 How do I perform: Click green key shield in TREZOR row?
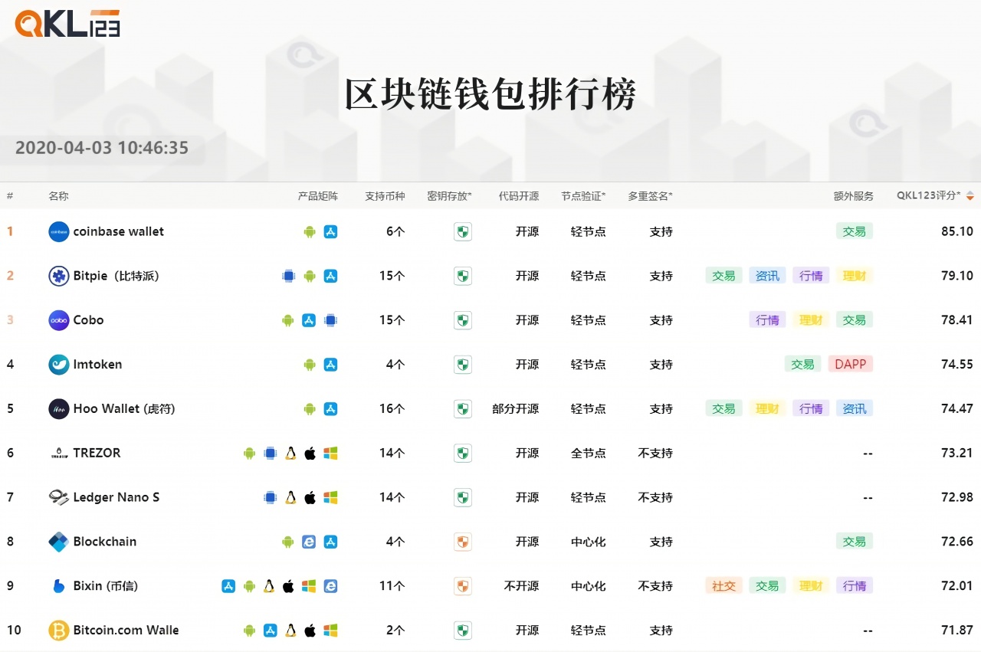click(x=463, y=453)
